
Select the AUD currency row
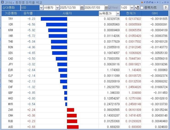point(85,127)
